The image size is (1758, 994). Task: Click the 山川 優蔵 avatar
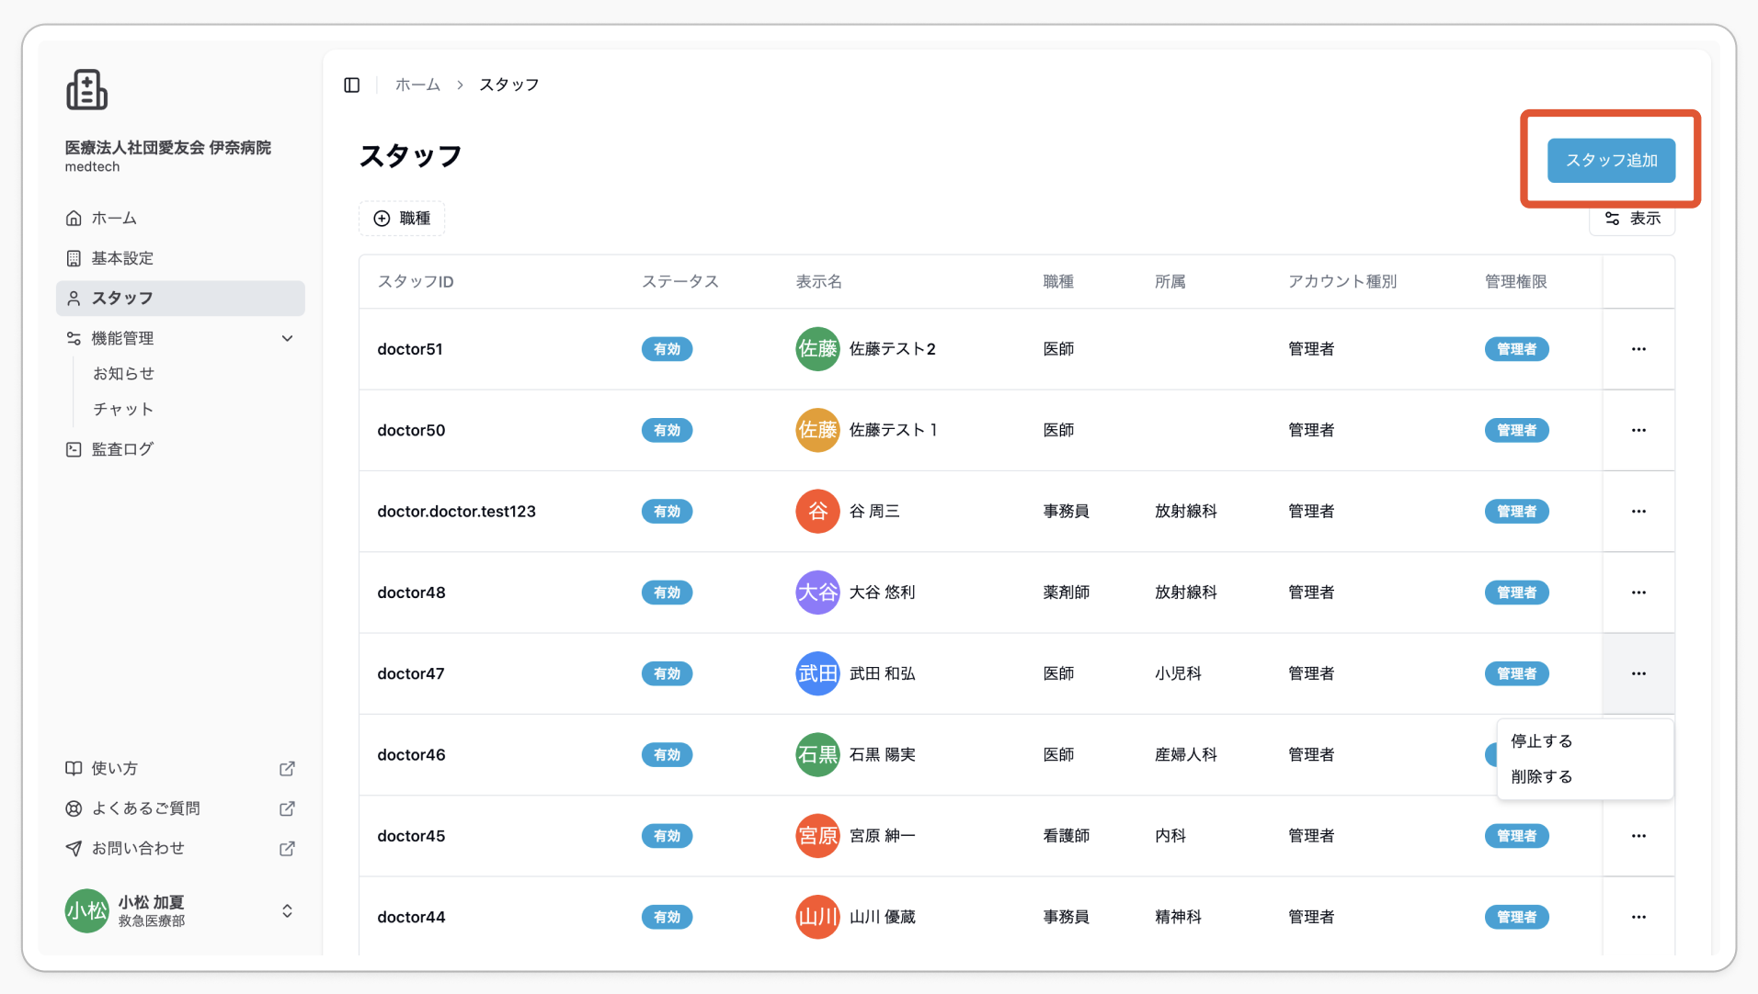tap(817, 917)
